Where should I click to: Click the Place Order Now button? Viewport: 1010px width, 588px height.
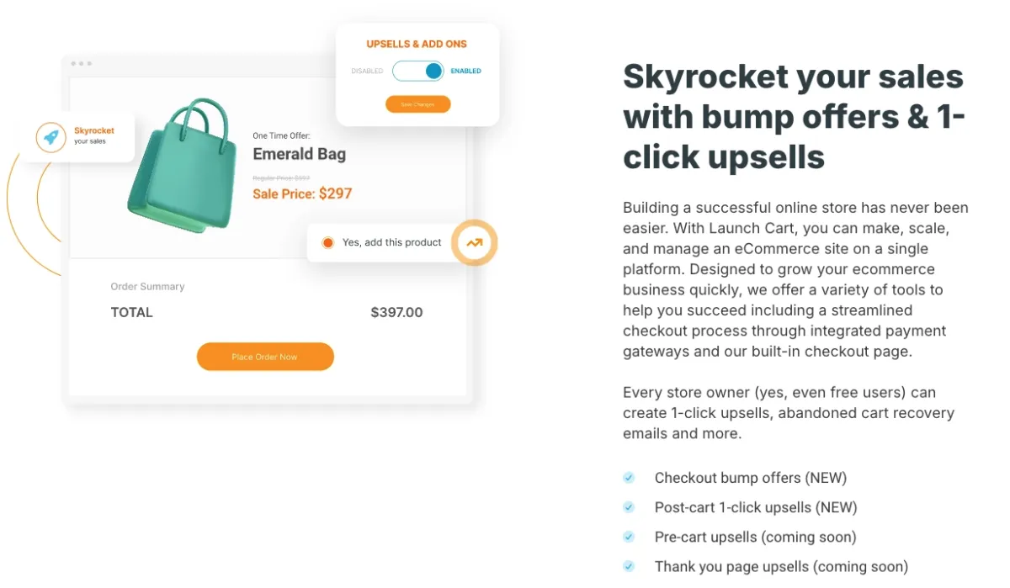[265, 357]
